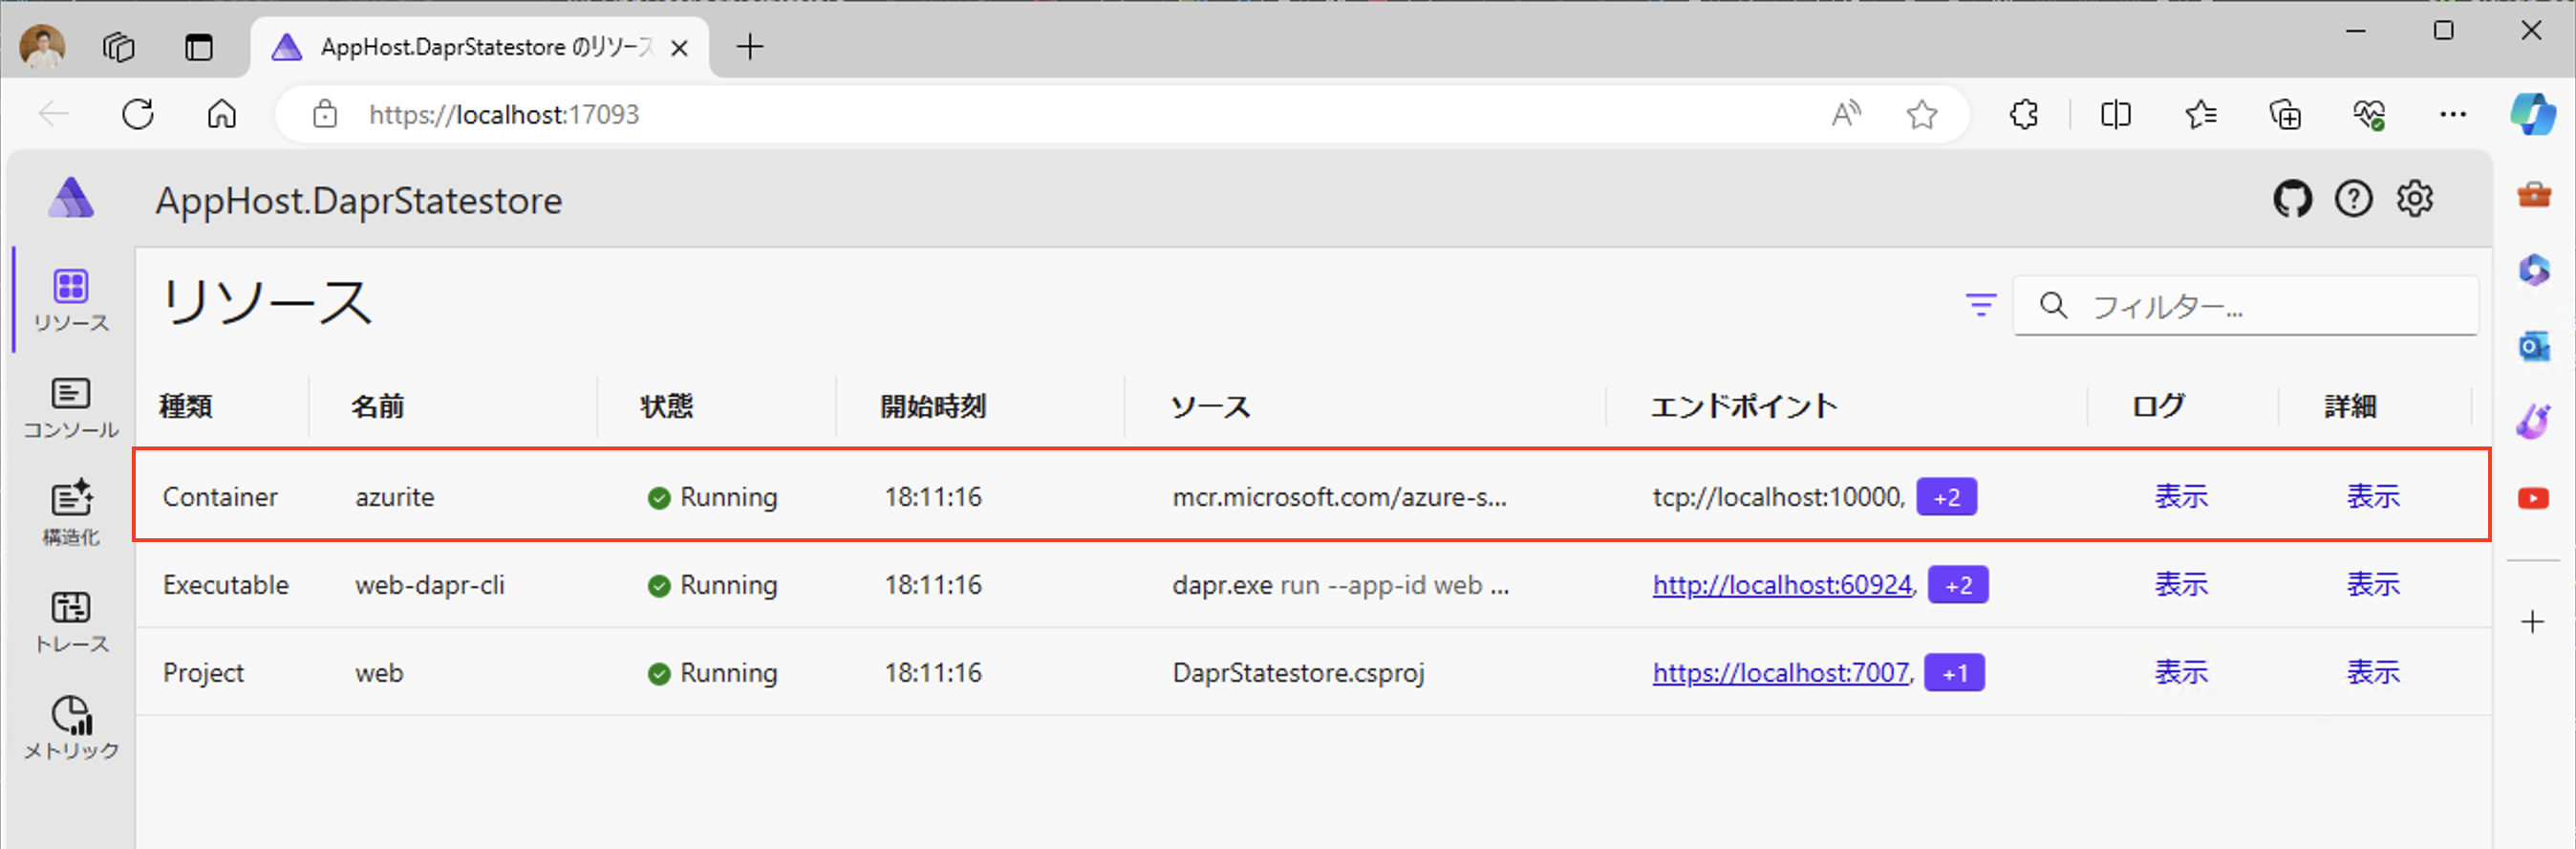The image size is (2576, 849).
Task: Open browser Settings and more menu
Action: (2452, 114)
